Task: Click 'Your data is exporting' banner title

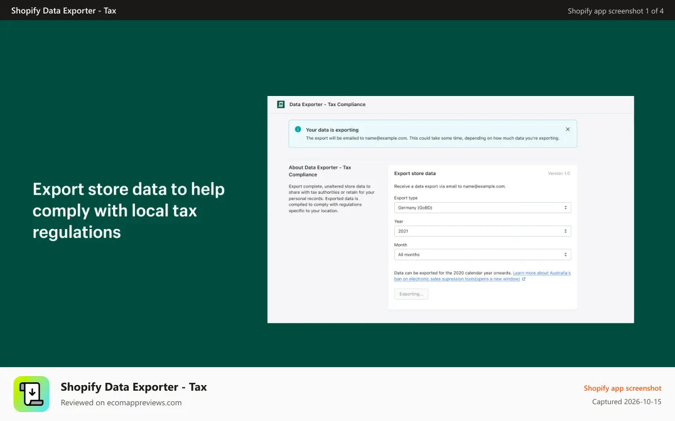Action: pos(332,130)
